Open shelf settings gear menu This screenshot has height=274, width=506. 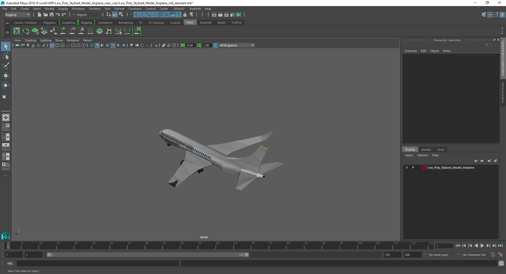pyautogui.click(x=7, y=32)
